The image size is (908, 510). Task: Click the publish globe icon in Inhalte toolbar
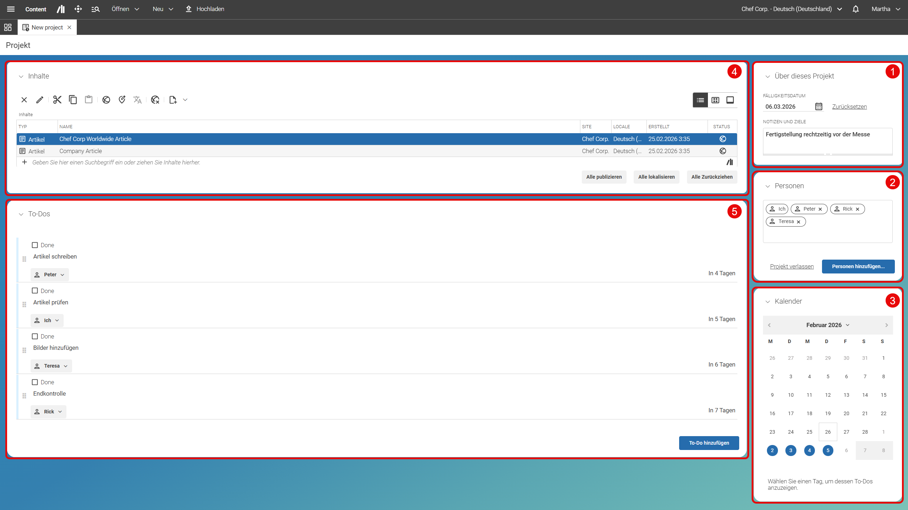(106, 100)
